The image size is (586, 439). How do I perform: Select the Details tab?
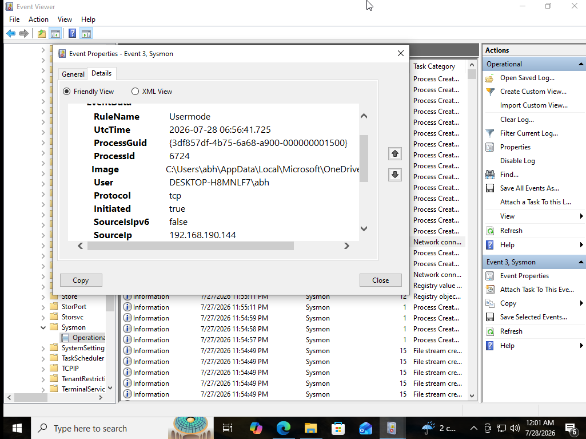(x=102, y=73)
